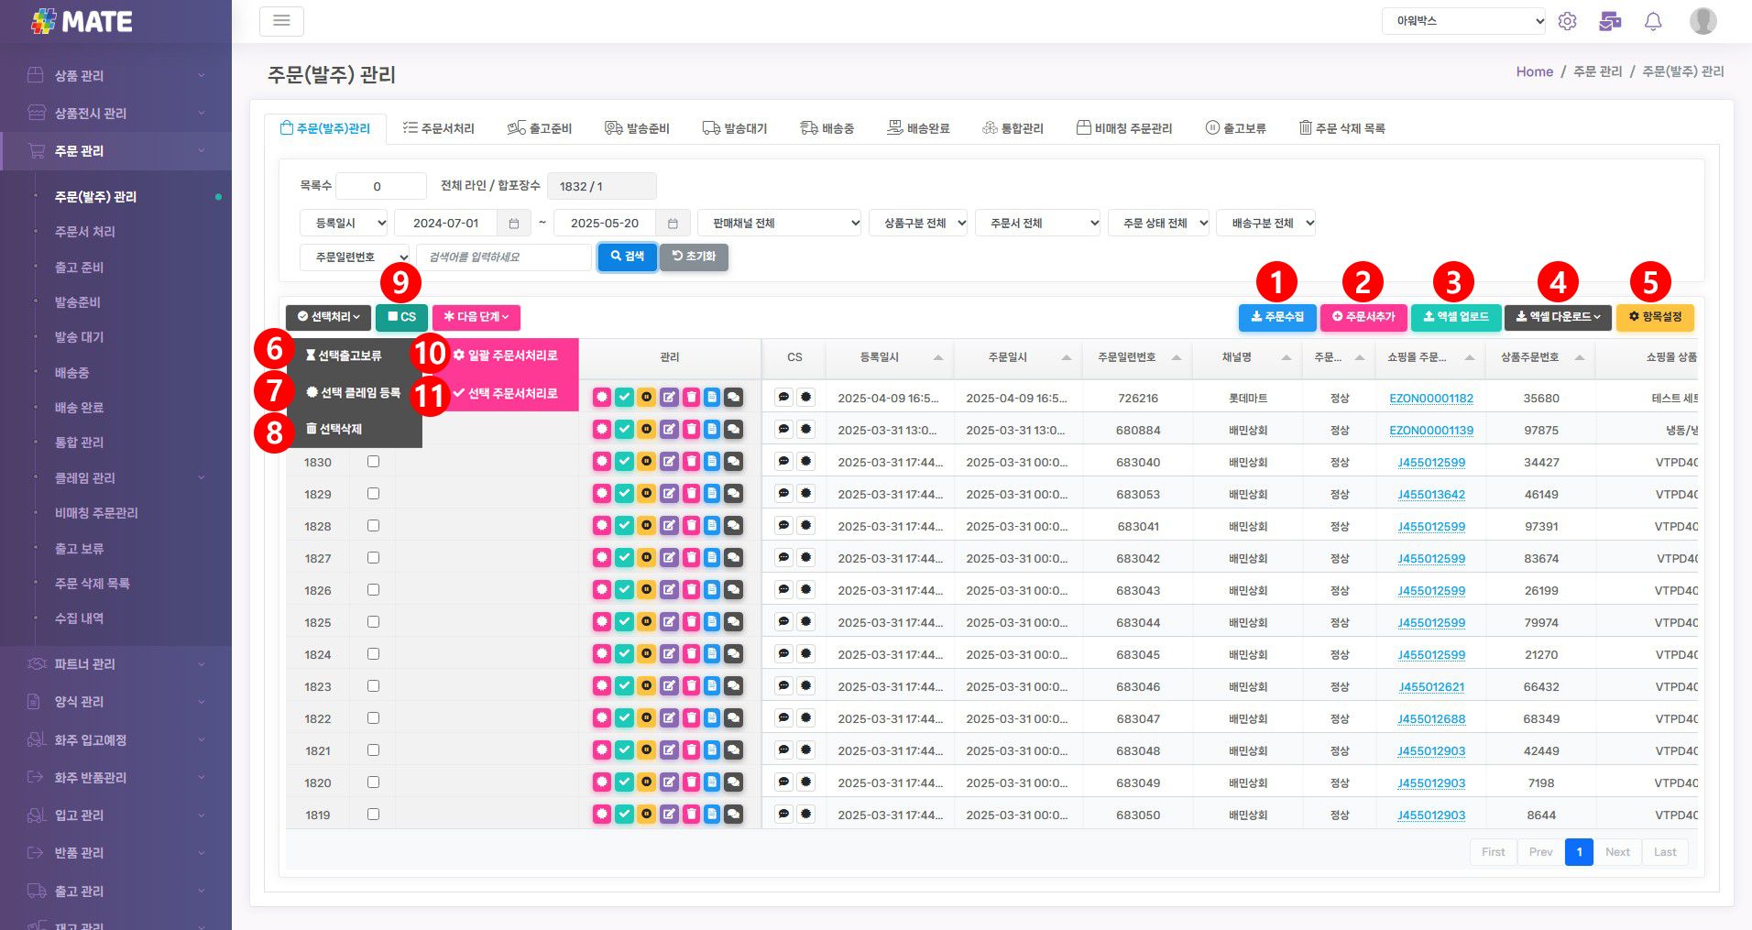Check the checkbox for row 1821
The width and height of the screenshot is (1752, 930).
(373, 749)
